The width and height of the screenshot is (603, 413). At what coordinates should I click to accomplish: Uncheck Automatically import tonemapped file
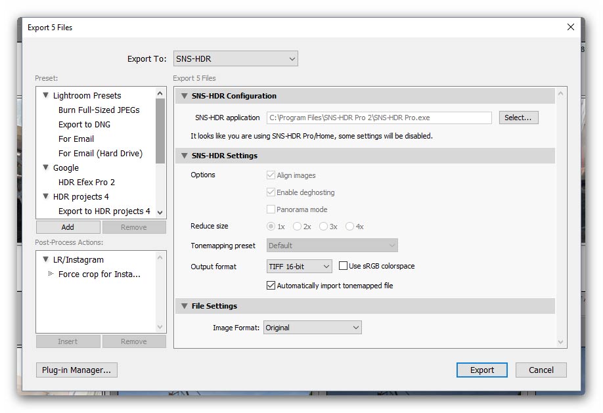pyautogui.click(x=271, y=286)
